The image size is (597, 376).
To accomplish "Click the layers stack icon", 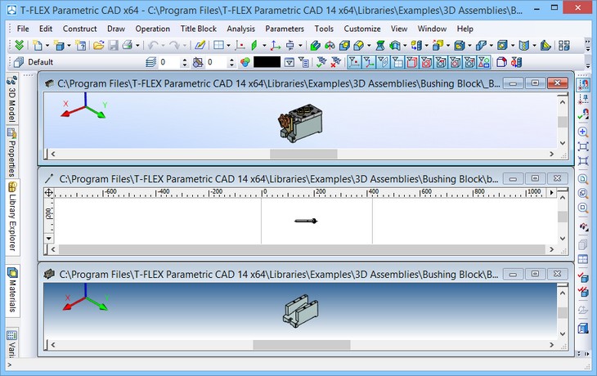I will pyautogui.click(x=150, y=62).
